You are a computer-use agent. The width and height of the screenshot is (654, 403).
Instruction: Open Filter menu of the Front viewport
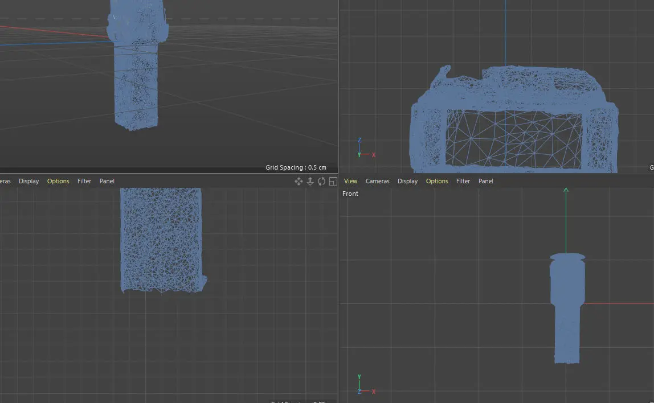pyautogui.click(x=463, y=181)
